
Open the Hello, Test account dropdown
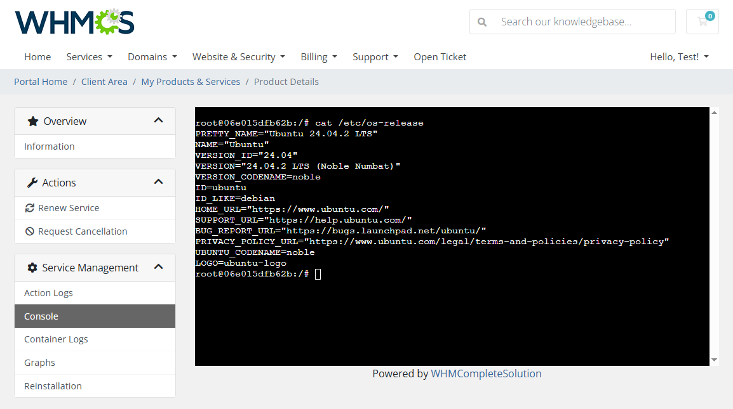(678, 56)
